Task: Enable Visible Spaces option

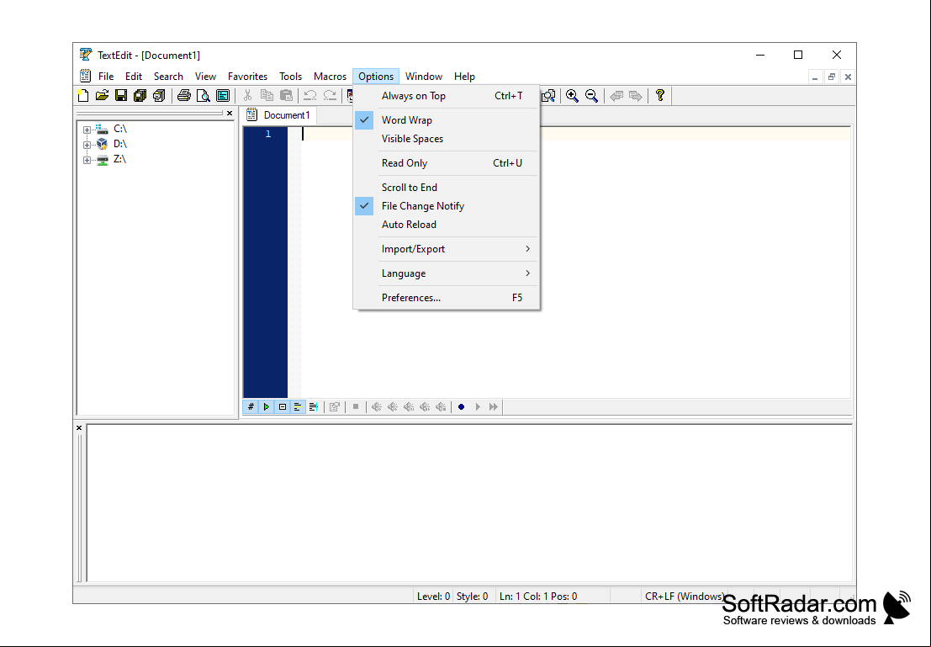Action: pos(447,139)
